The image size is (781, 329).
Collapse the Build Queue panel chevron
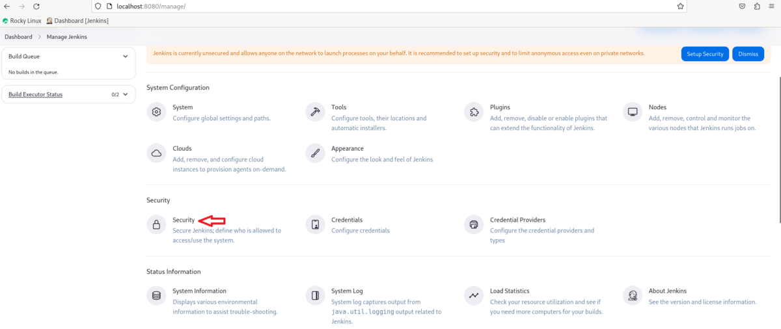[126, 57]
